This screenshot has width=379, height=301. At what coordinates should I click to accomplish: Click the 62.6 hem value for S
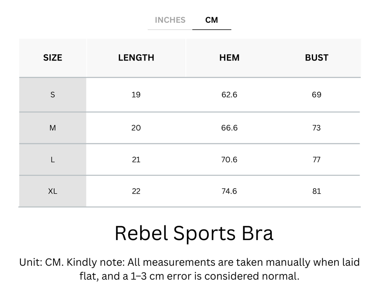(x=229, y=95)
